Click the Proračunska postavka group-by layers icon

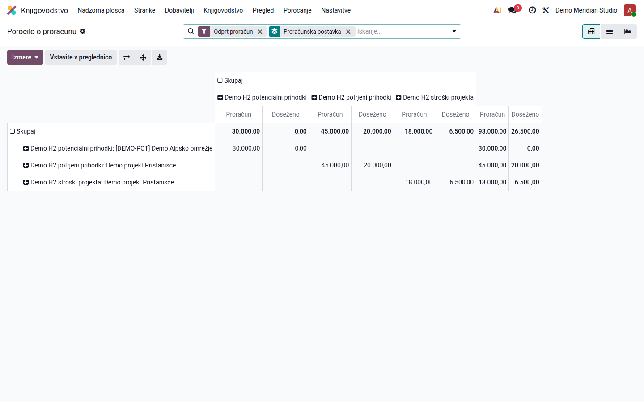point(275,31)
